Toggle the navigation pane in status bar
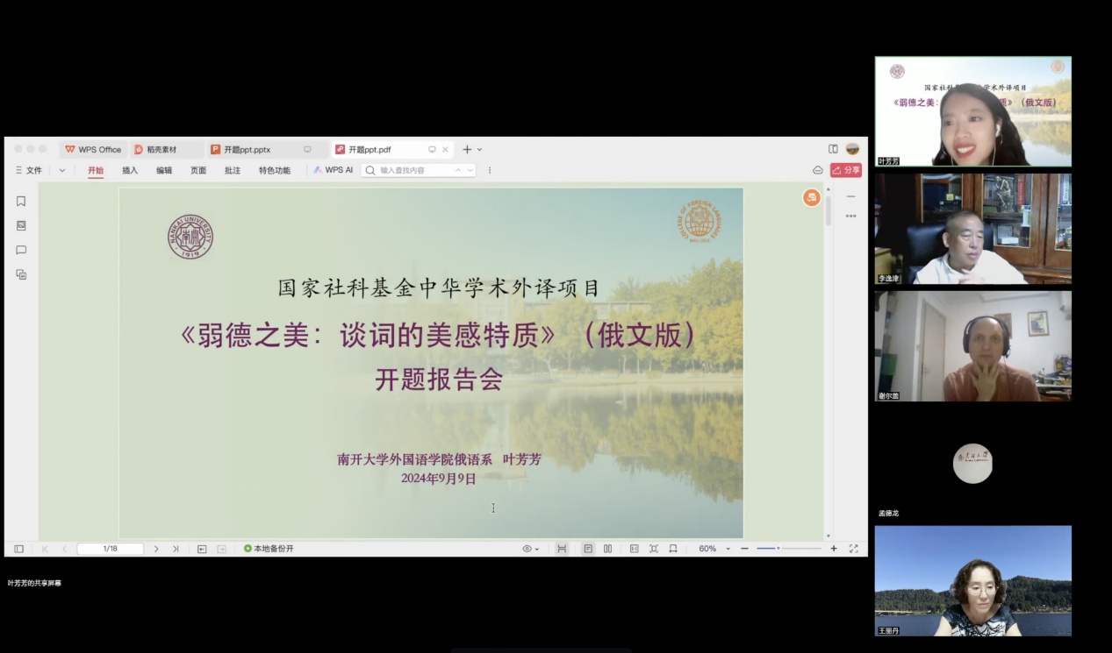Viewport: 1112px width, 653px height. pyautogui.click(x=18, y=549)
